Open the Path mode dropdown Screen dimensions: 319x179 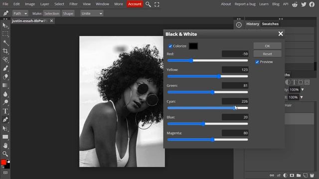pos(20,13)
